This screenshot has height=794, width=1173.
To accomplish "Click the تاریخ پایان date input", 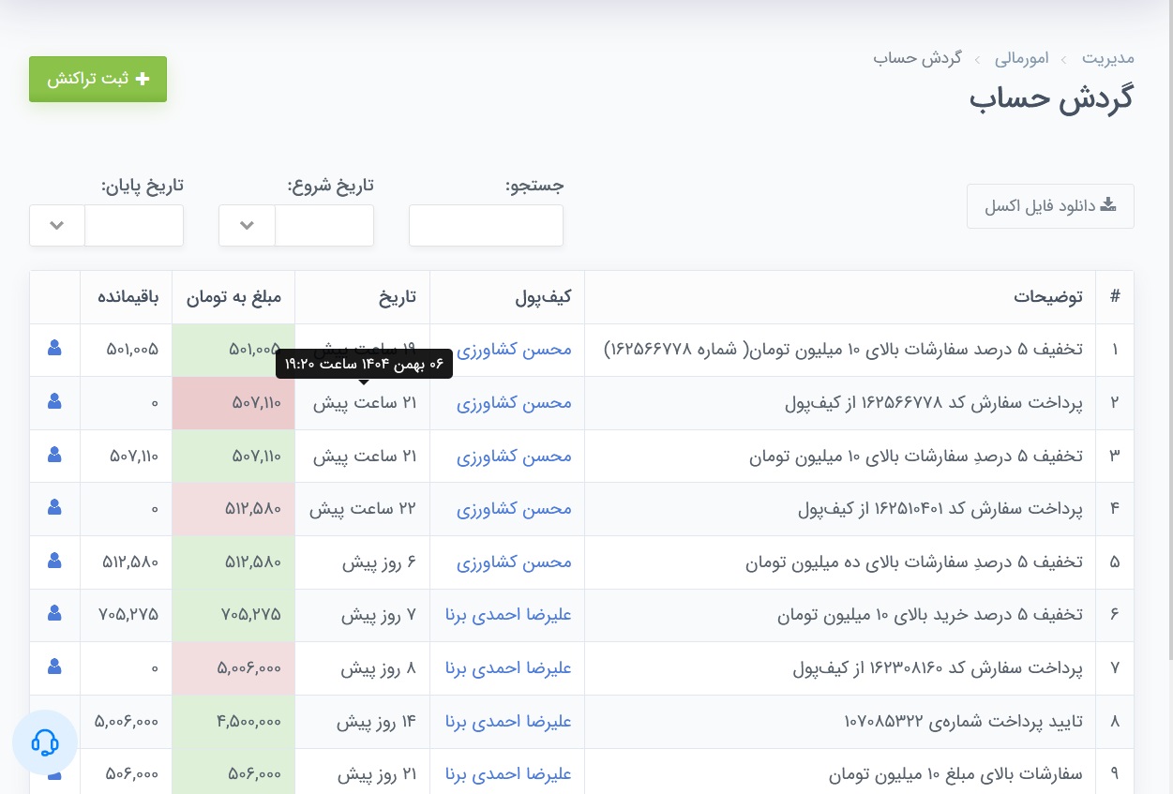I will [x=134, y=226].
